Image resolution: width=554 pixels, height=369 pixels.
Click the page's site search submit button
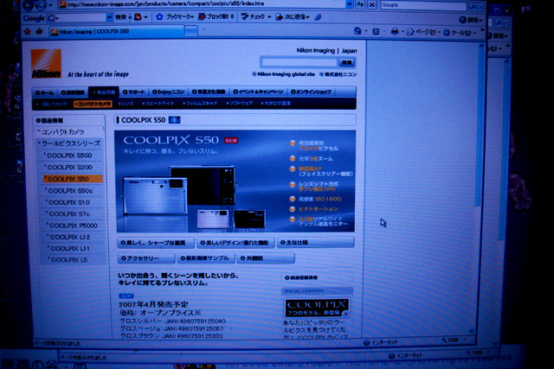(346, 62)
